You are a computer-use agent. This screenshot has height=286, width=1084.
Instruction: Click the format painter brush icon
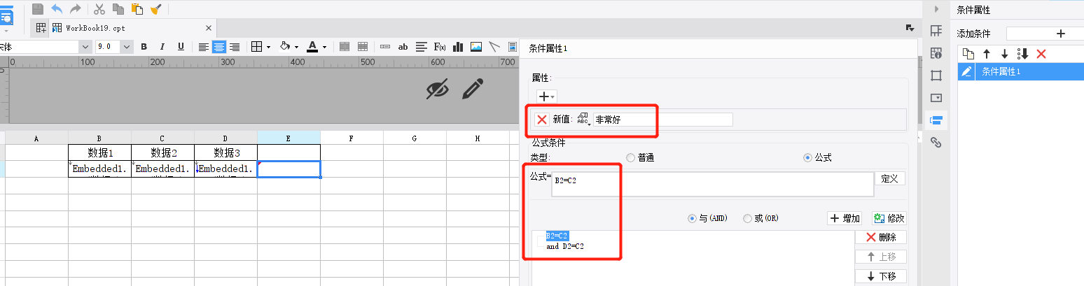(156, 9)
